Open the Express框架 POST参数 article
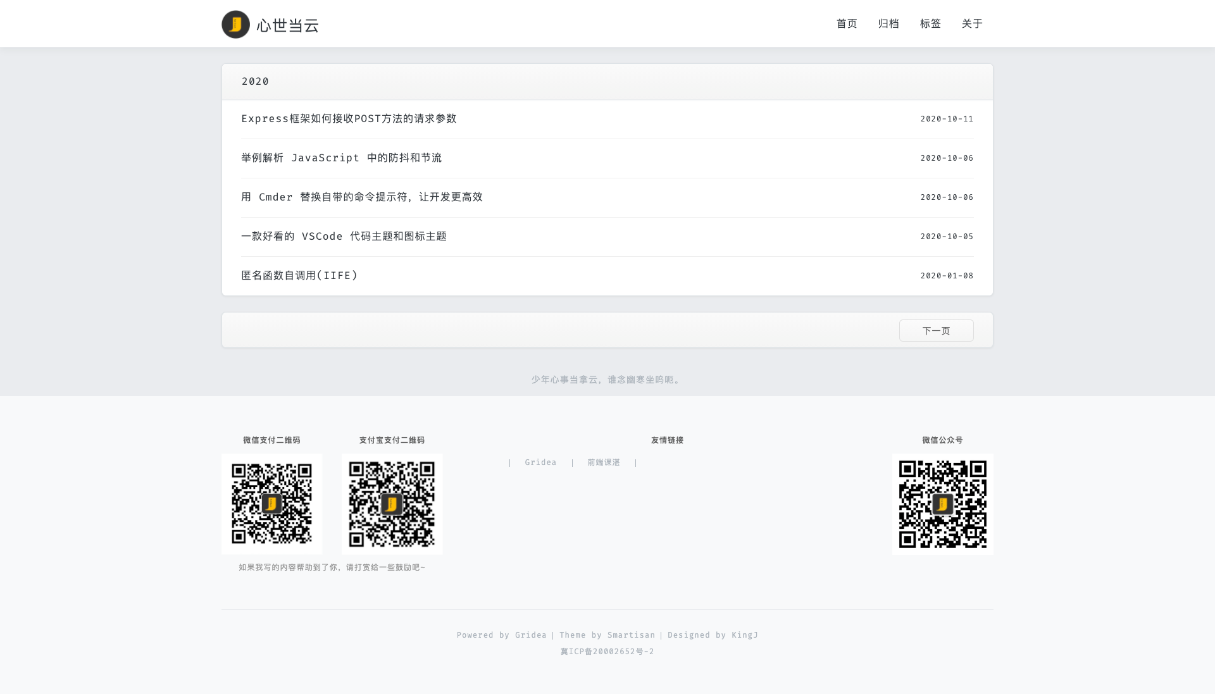The image size is (1215, 694). [x=349, y=119]
